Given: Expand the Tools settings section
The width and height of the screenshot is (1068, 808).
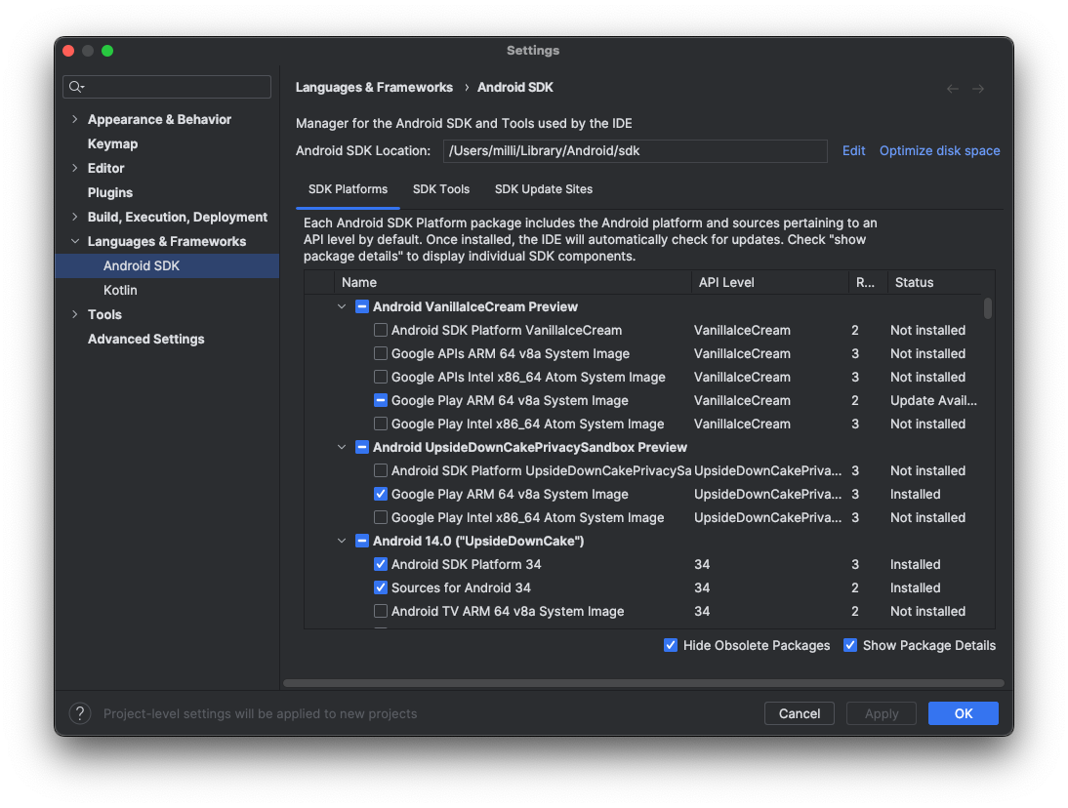Looking at the screenshot, I should (x=75, y=314).
